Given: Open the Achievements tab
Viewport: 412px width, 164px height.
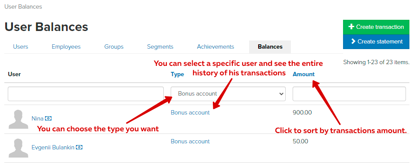Looking at the screenshot, I should [215, 47].
